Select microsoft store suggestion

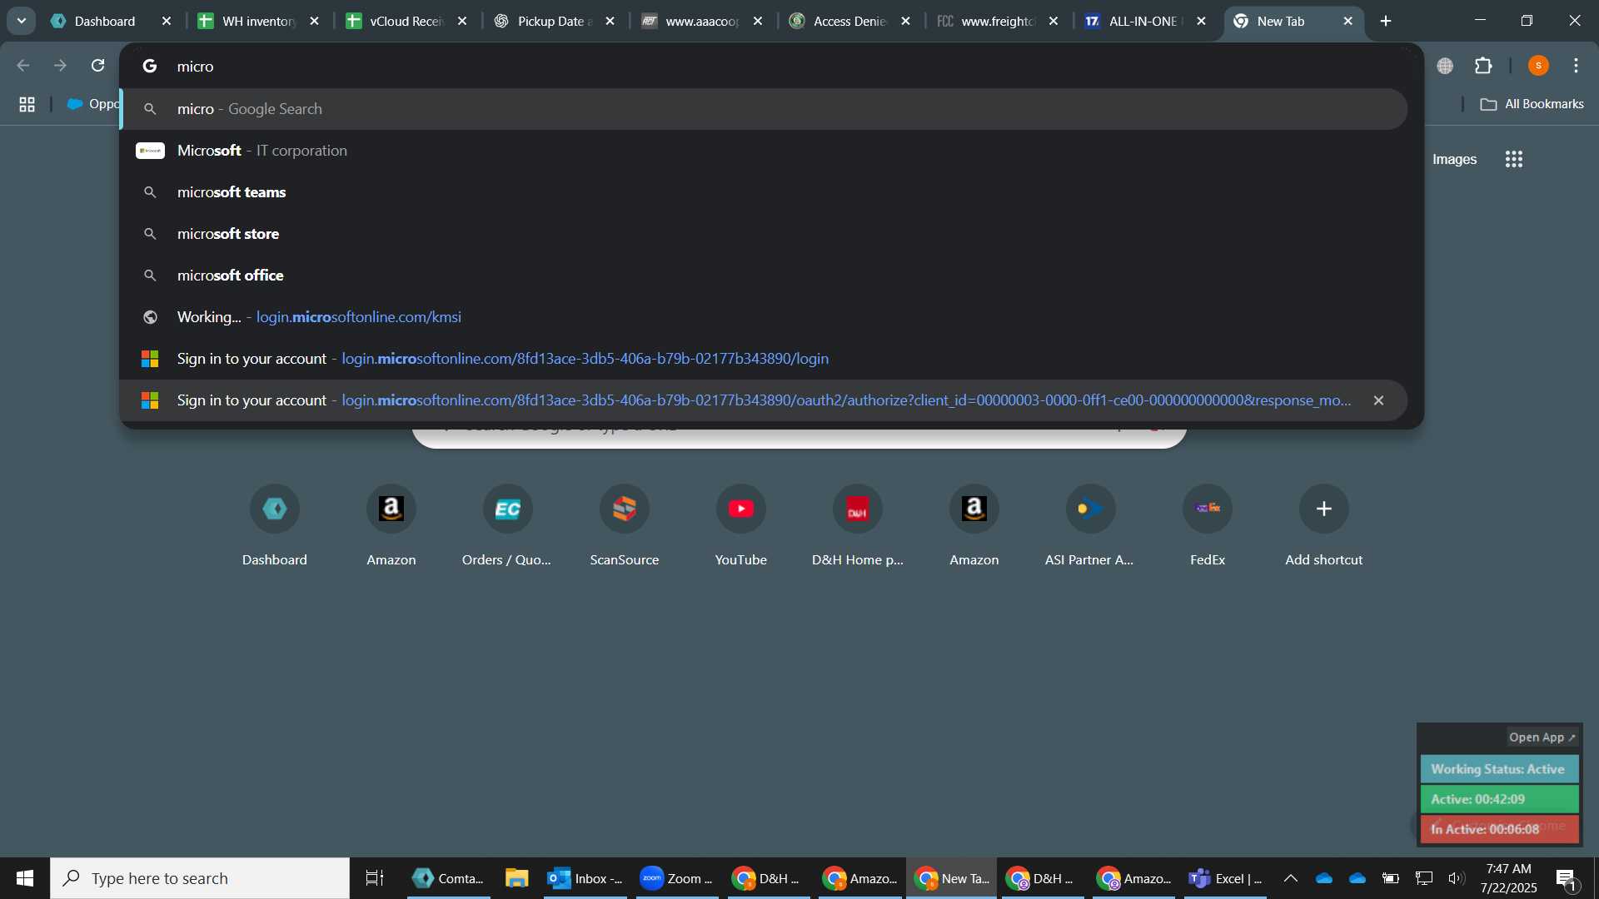pos(764,234)
